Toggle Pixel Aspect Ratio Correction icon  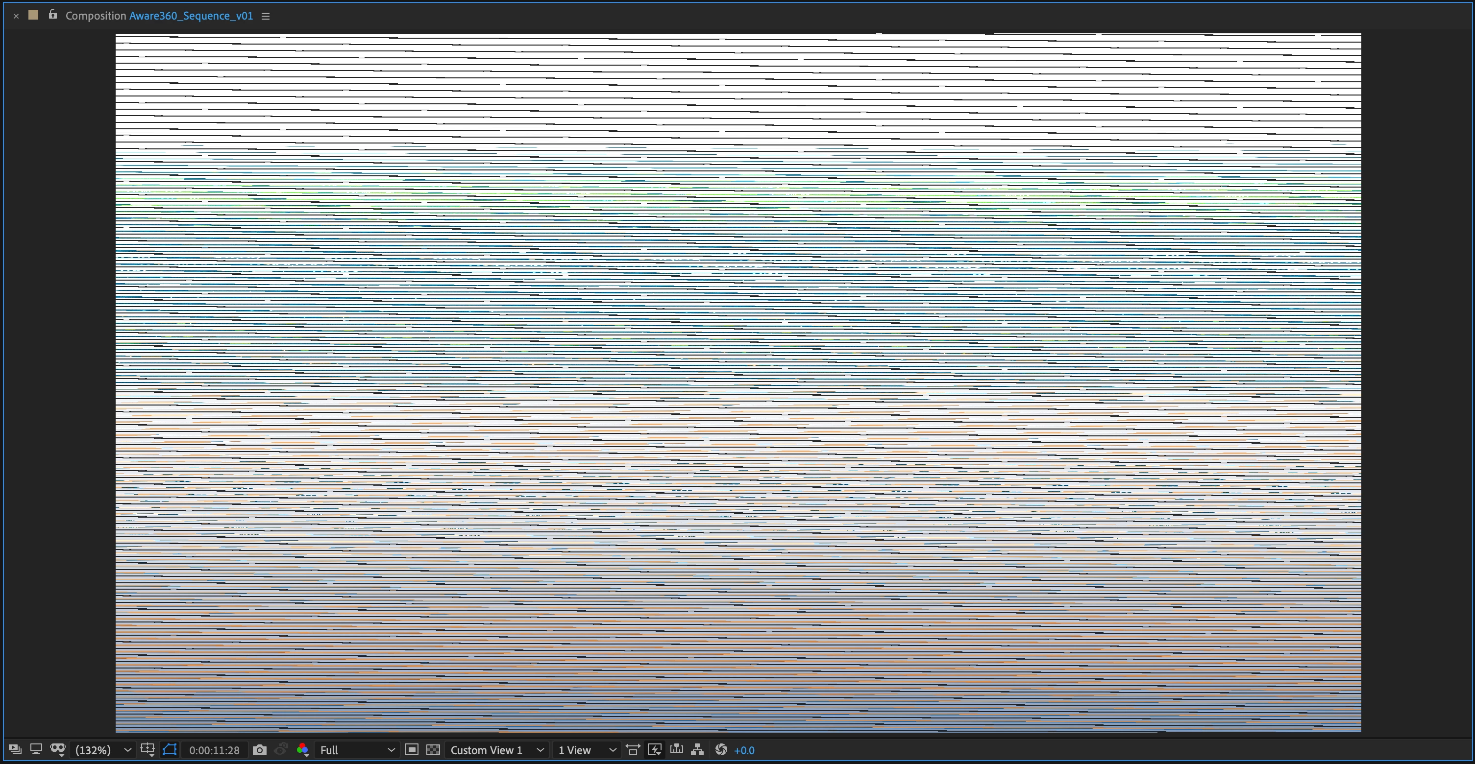coord(633,750)
